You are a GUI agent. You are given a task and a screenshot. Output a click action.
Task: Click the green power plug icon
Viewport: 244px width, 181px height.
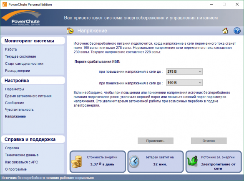pyautogui.click(x=192, y=161)
